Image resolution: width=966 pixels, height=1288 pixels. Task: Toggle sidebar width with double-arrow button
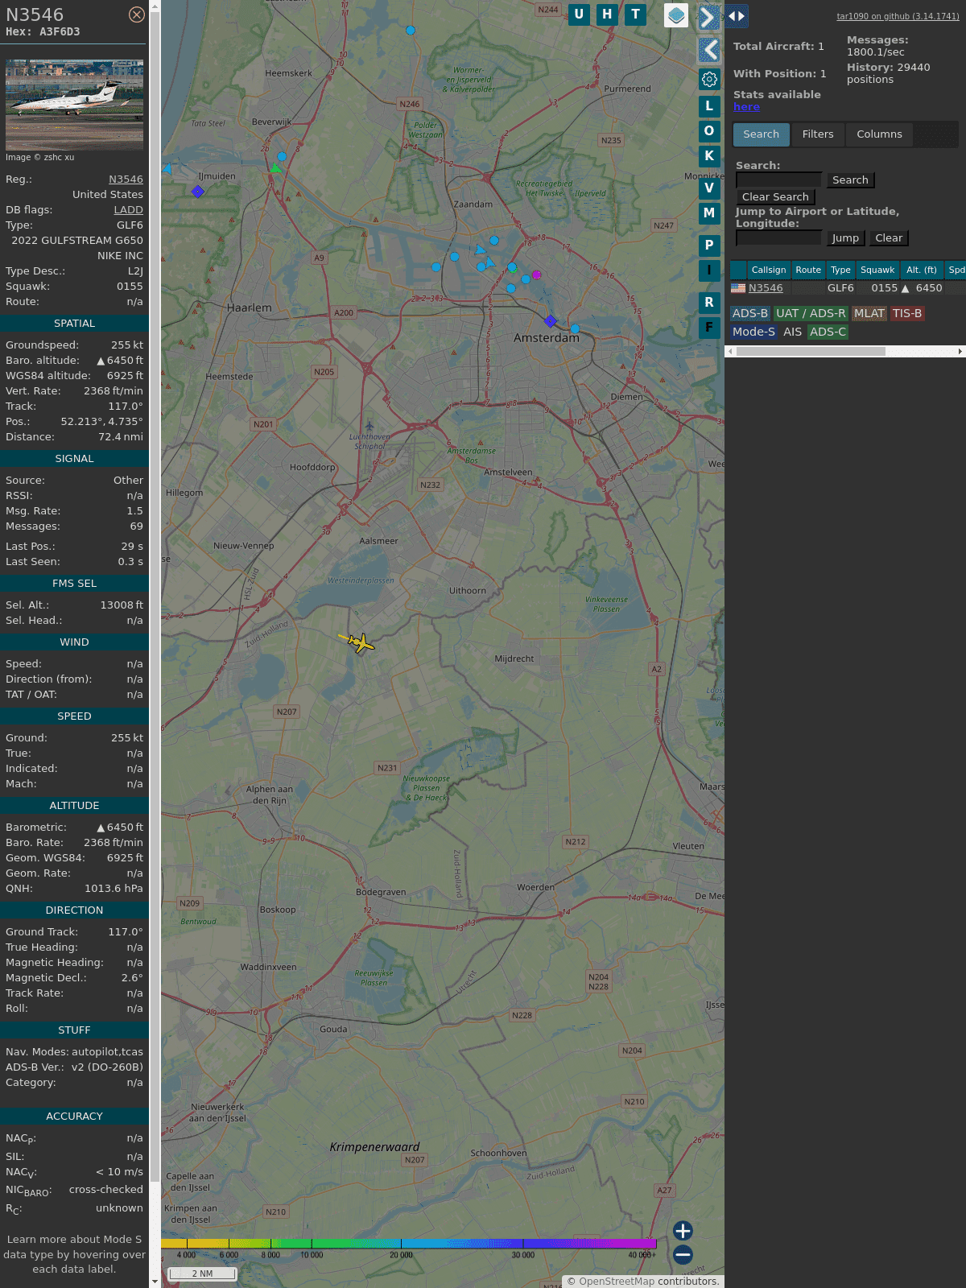(x=737, y=16)
